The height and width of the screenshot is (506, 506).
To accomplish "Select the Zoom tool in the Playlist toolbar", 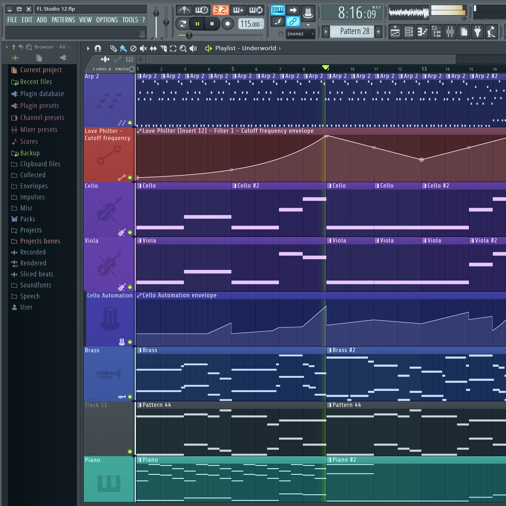I will tap(183, 48).
